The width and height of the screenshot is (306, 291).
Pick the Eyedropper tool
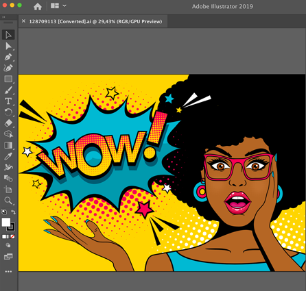pyautogui.click(x=8, y=156)
